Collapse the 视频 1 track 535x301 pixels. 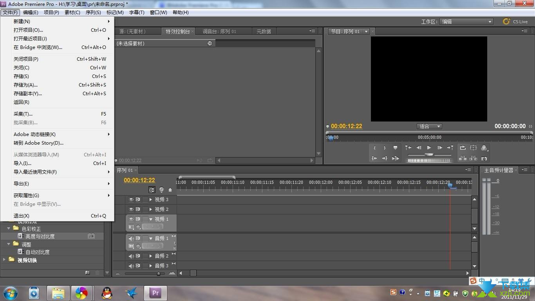click(151, 219)
